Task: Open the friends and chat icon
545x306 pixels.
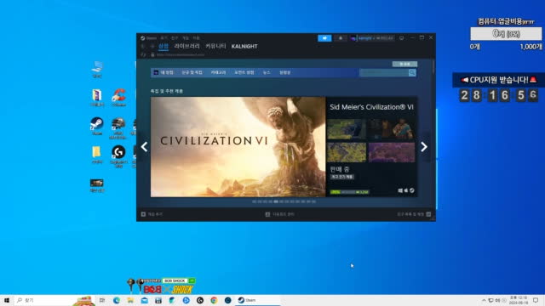Action: tap(428, 214)
